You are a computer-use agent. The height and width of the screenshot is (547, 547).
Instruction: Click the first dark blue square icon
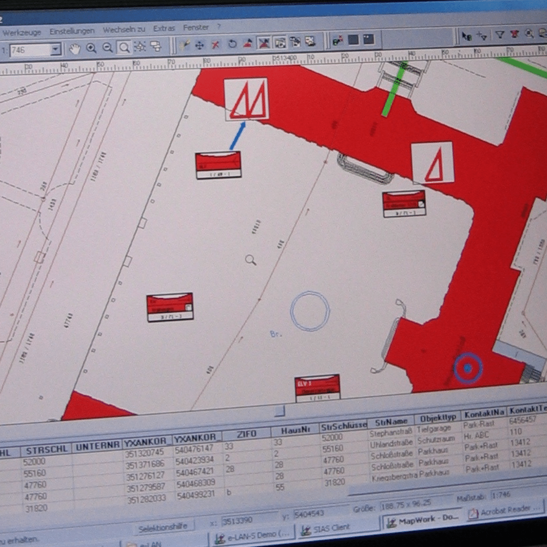pyautogui.click(x=354, y=40)
